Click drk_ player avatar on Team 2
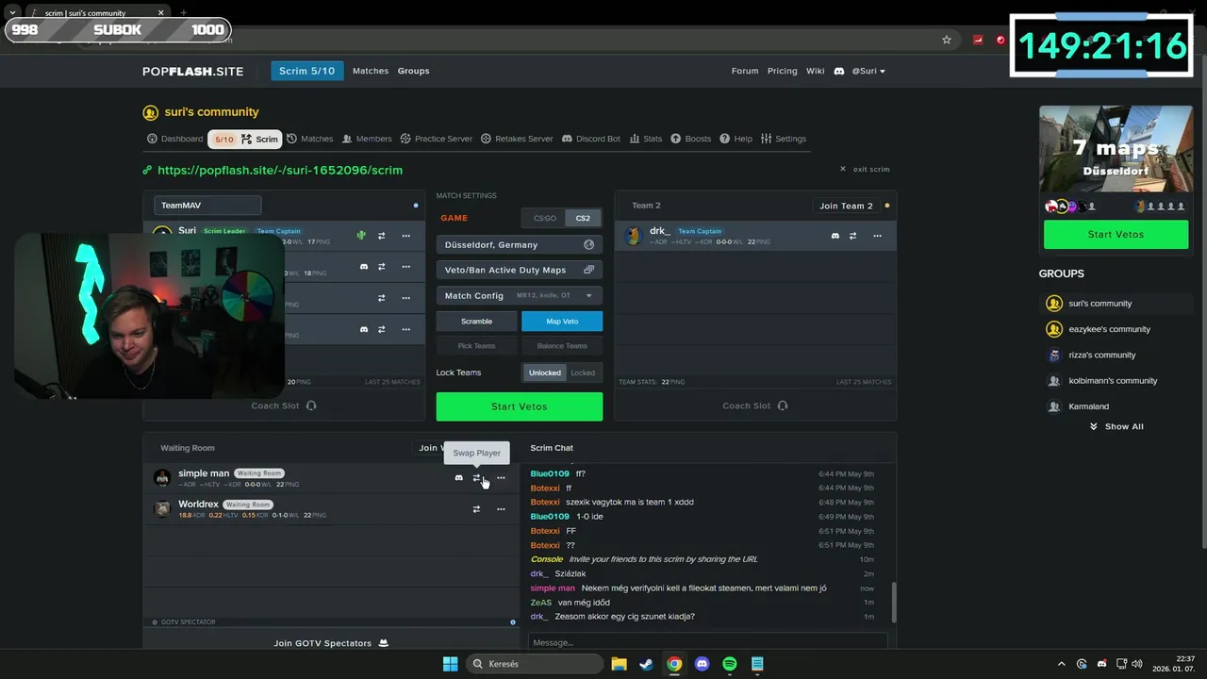The width and height of the screenshot is (1207, 679). point(634,236)
